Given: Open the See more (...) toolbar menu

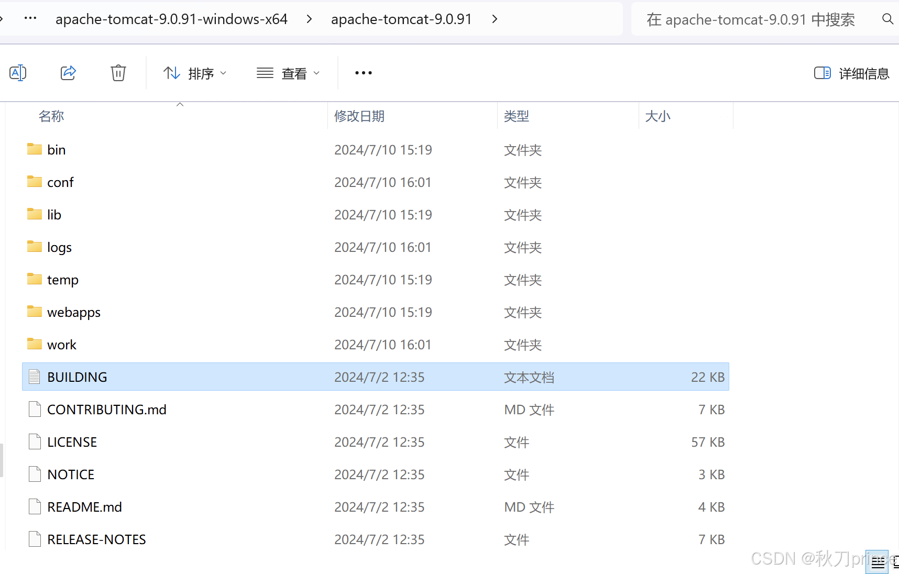Looking at the screenshot, I should coord(364,73).
